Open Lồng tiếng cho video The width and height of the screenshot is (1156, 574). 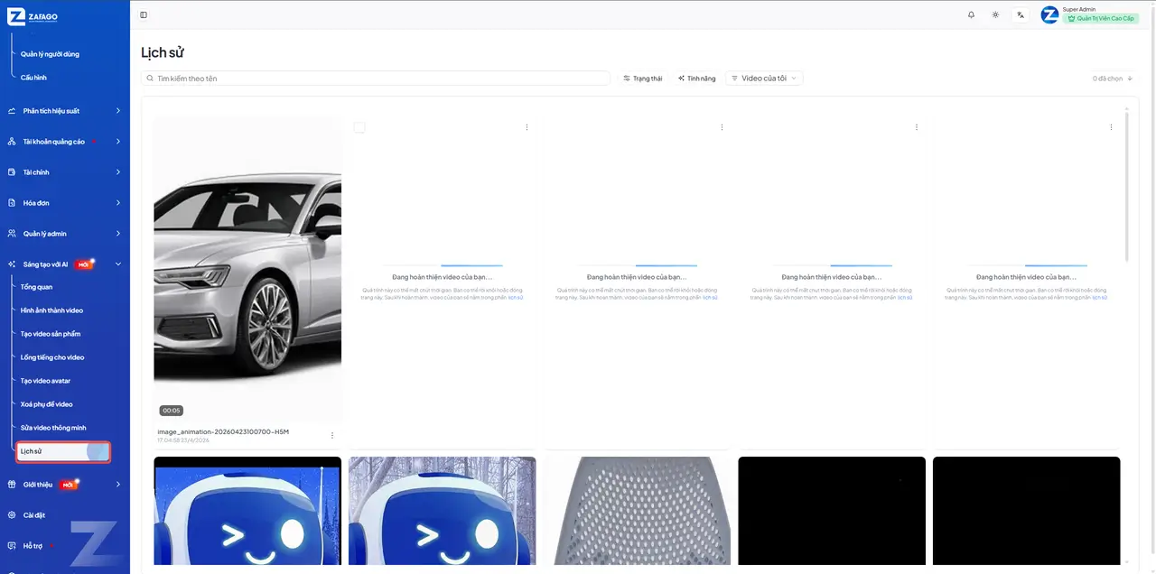click(x=52, y=357)
